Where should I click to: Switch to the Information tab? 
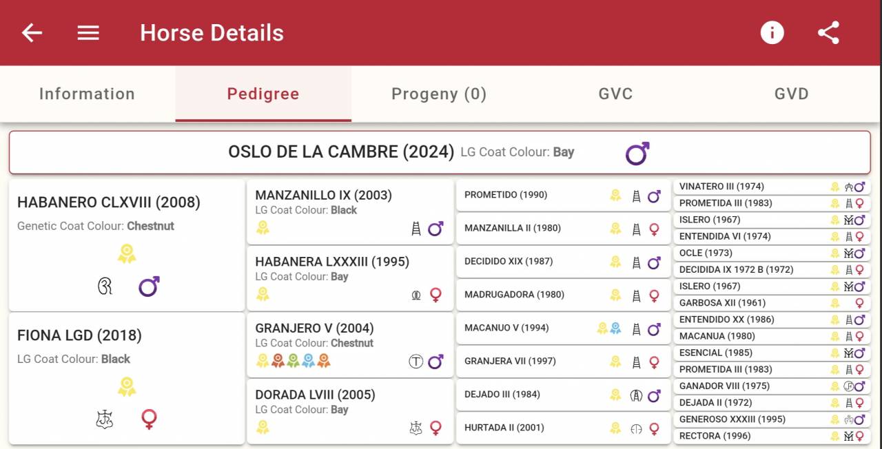[87, 94]
